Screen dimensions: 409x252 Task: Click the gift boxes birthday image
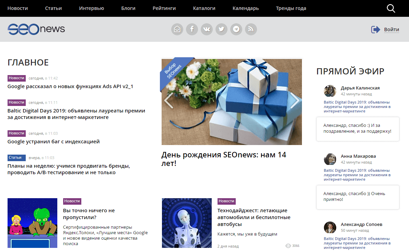[232, 102]
